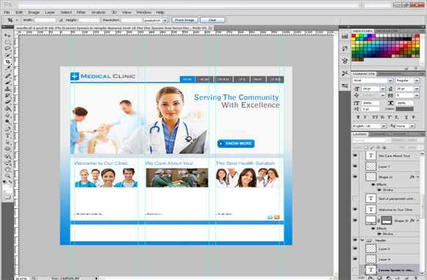This screenshot has height=280, width=427.
Task: Click the Front Image button
Action: 185,20
